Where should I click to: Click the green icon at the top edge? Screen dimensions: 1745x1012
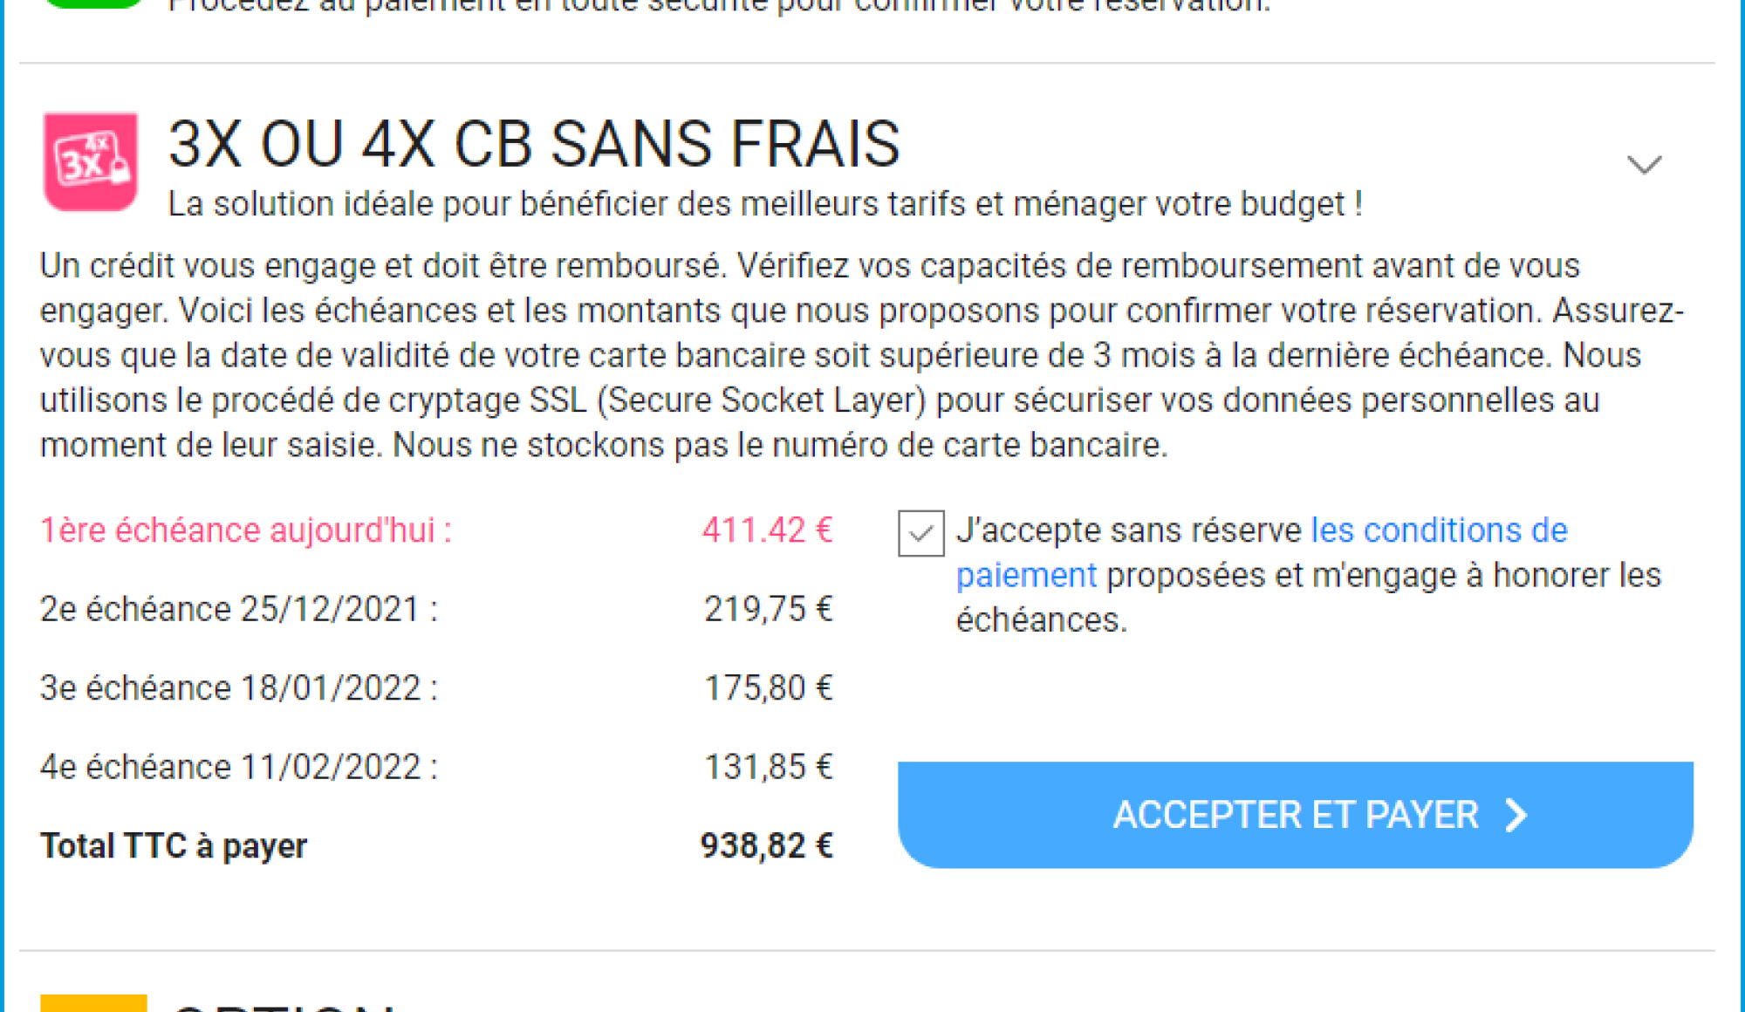tap(93, 3)
